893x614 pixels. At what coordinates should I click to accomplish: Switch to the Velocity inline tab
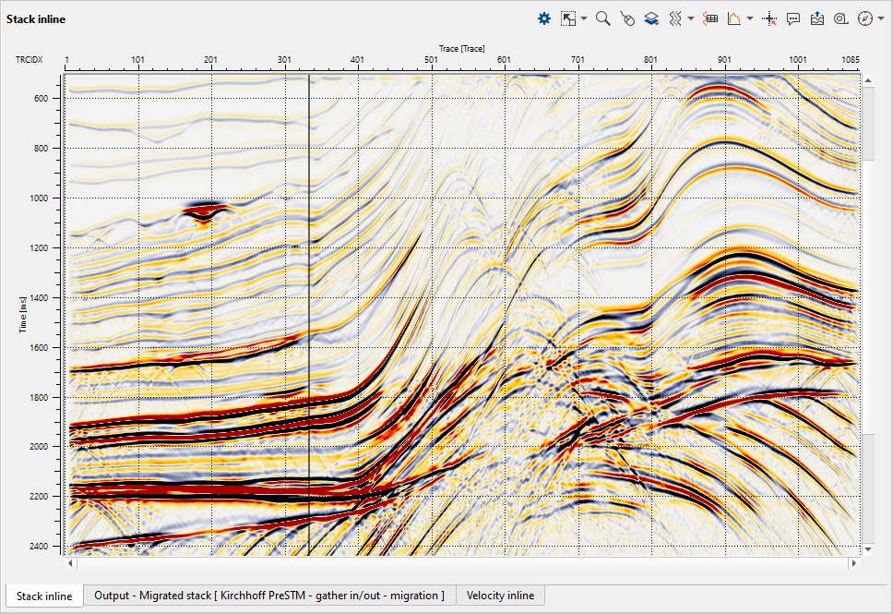point(499,596)
